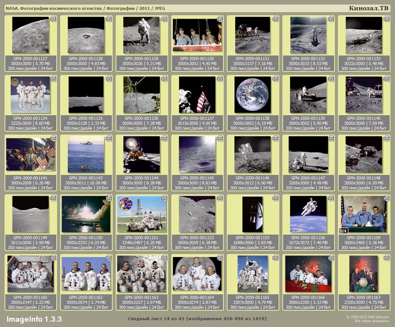Click the JPG badge on GPN-2000-001167
Viewport: 395px width, 327px height.
pos(387,258)
